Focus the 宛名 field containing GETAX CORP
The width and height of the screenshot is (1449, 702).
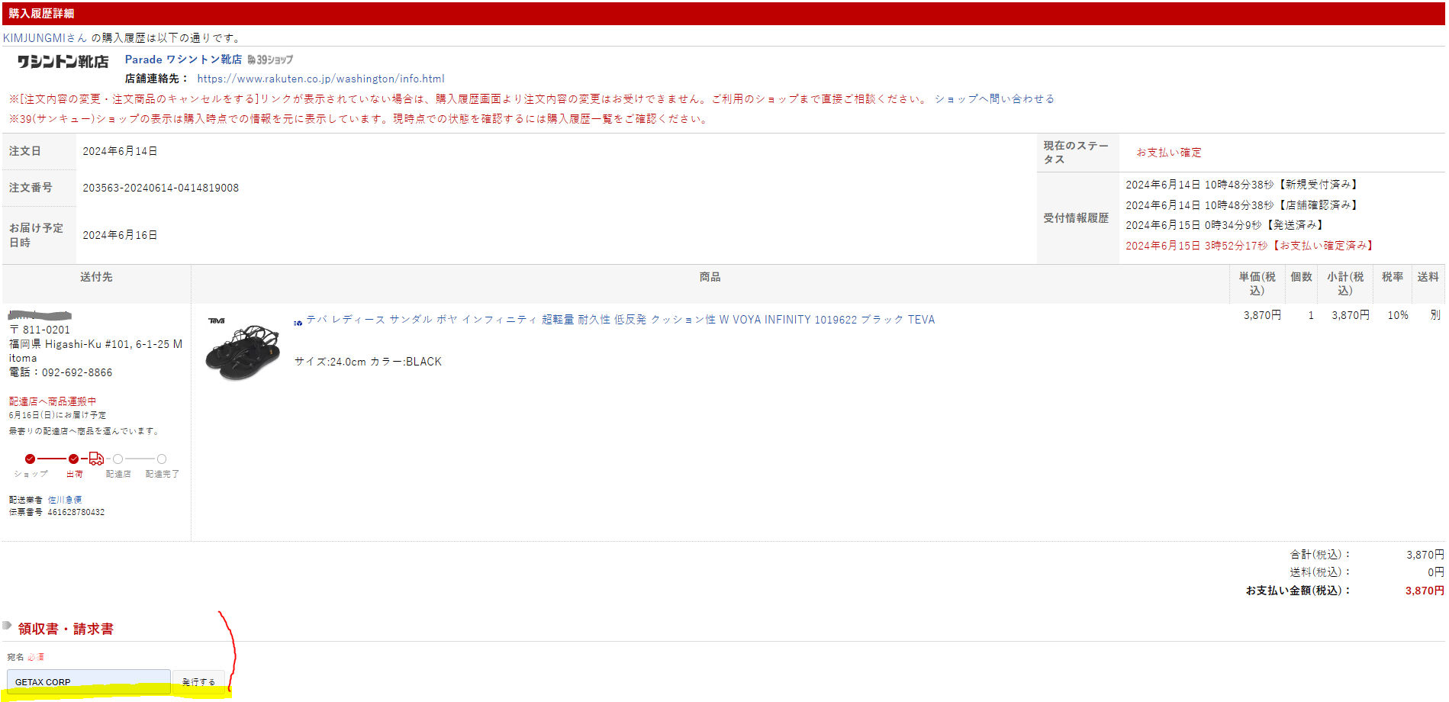point(89,681)
